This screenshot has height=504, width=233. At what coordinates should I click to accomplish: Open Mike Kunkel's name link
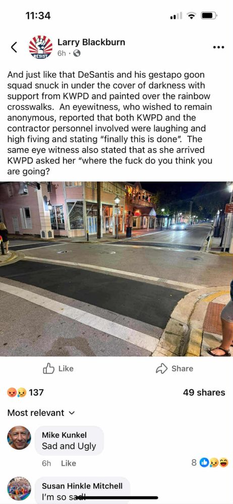tap(65, 435)
